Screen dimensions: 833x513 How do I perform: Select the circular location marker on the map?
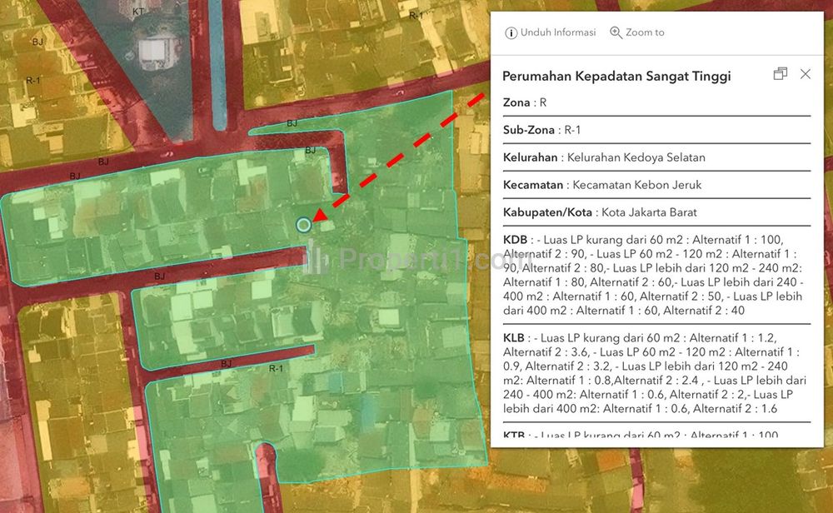point(303,225)
